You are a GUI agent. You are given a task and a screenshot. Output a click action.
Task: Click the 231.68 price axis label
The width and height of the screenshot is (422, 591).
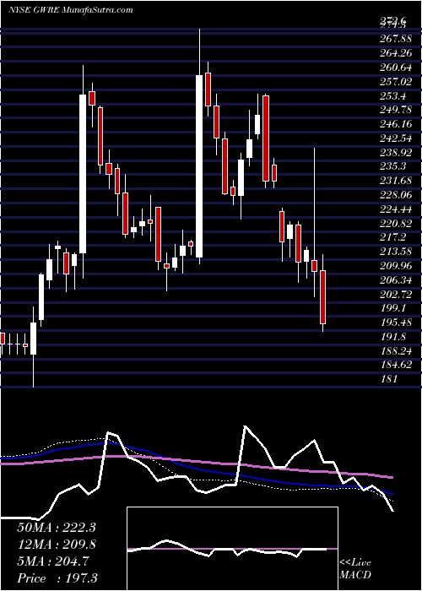[x=398, y=181]
